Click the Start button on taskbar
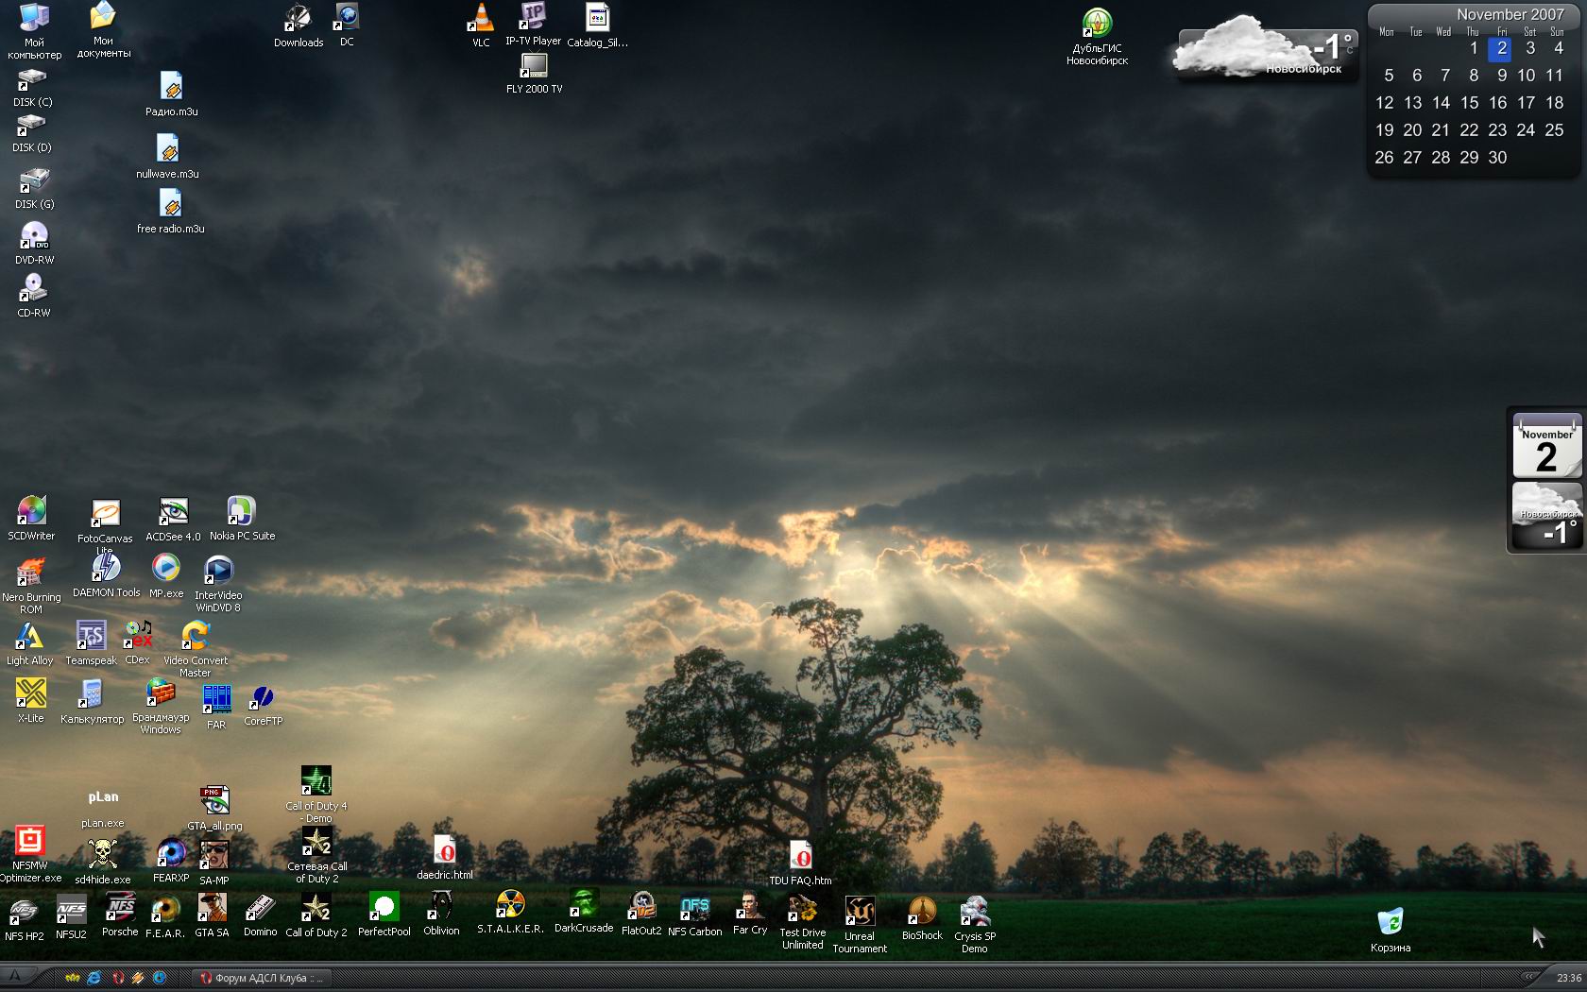This screenshot has width=1587, height=992. pos(16,978)
